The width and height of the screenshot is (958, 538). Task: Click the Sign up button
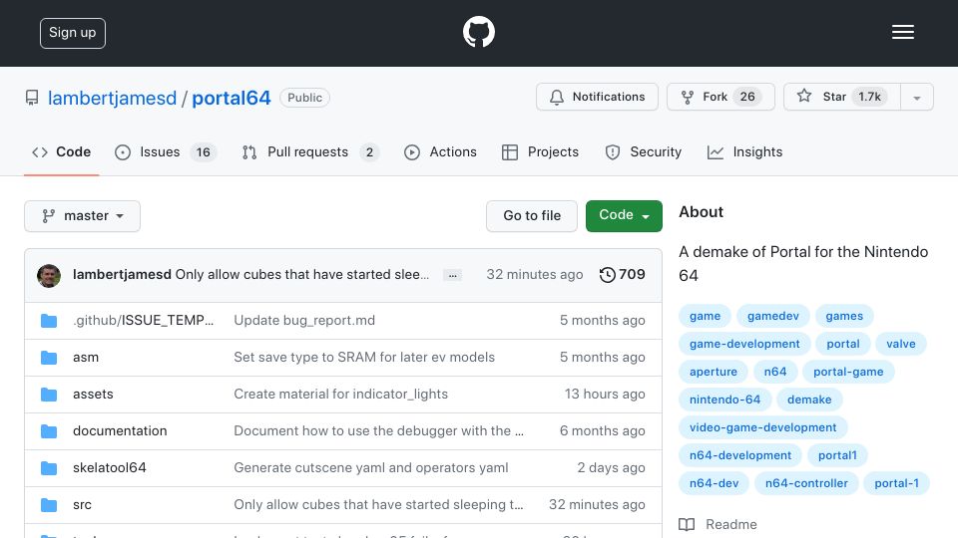[73, 33]
